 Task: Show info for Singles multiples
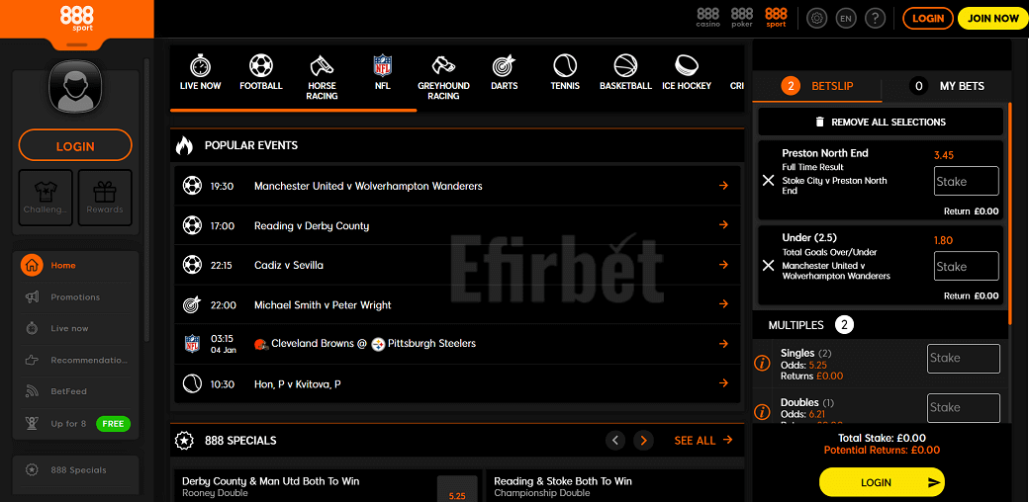(762, 363)
